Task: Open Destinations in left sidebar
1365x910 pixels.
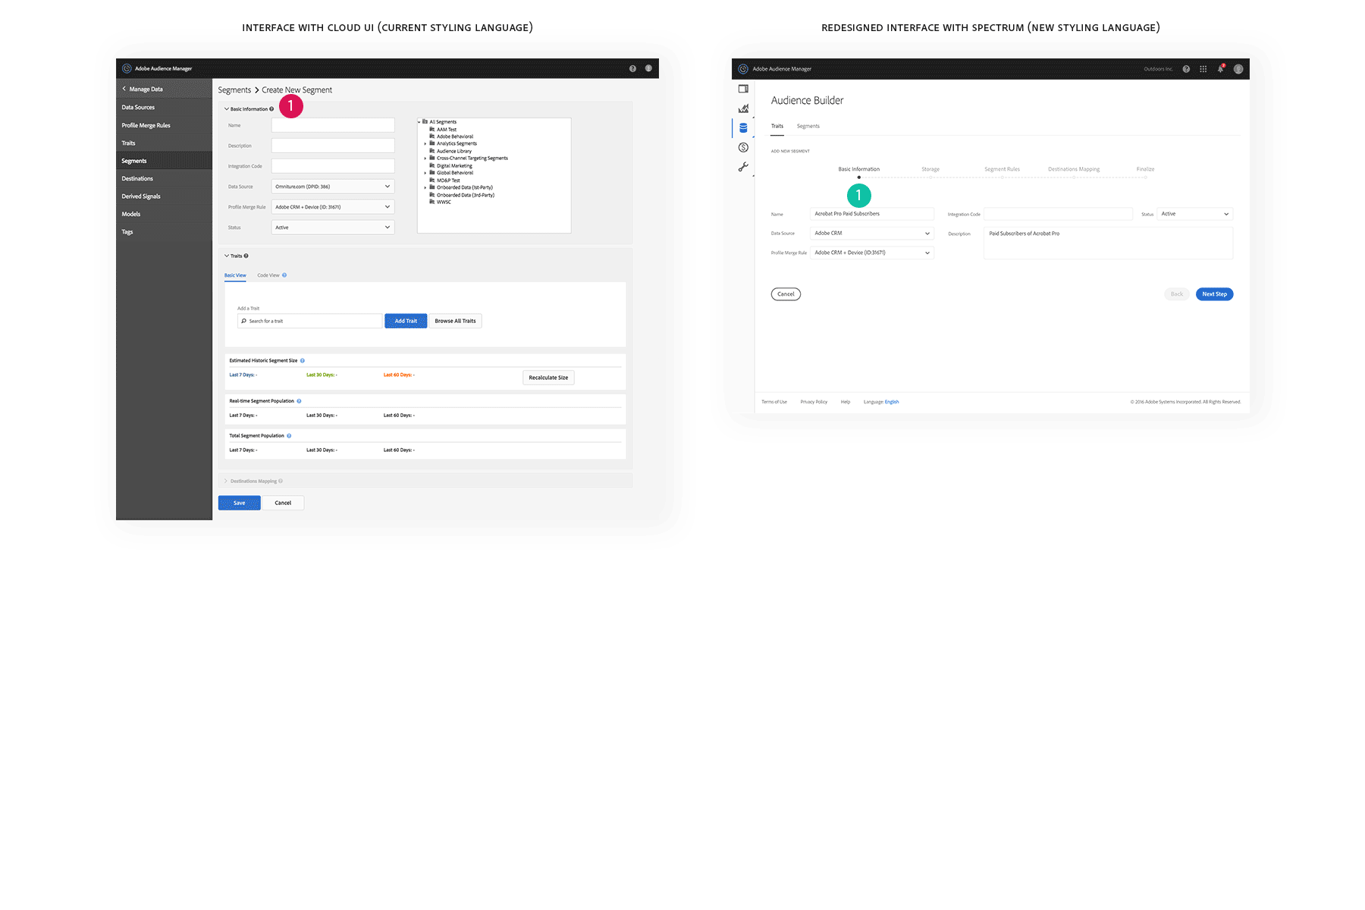Action: tap(164, 179)
